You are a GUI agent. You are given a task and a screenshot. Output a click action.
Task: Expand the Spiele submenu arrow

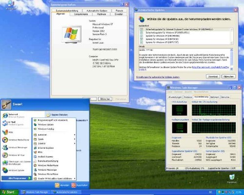tap(75, 139)
